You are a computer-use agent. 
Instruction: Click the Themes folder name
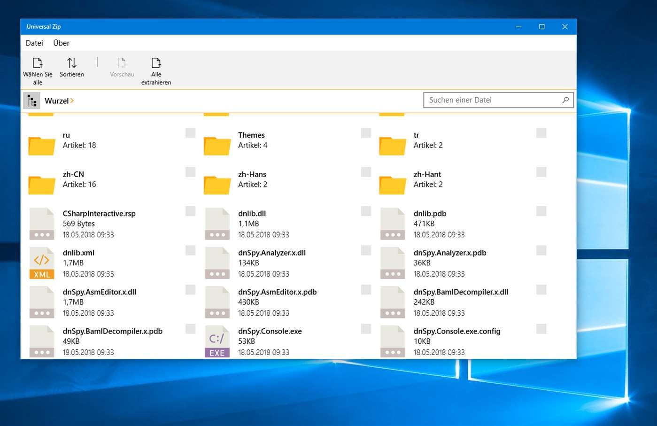pos(251,135)
